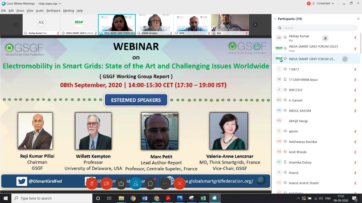This screenshot has width=362, height=203.
Task: Open the Help menu
Action: 80,11
